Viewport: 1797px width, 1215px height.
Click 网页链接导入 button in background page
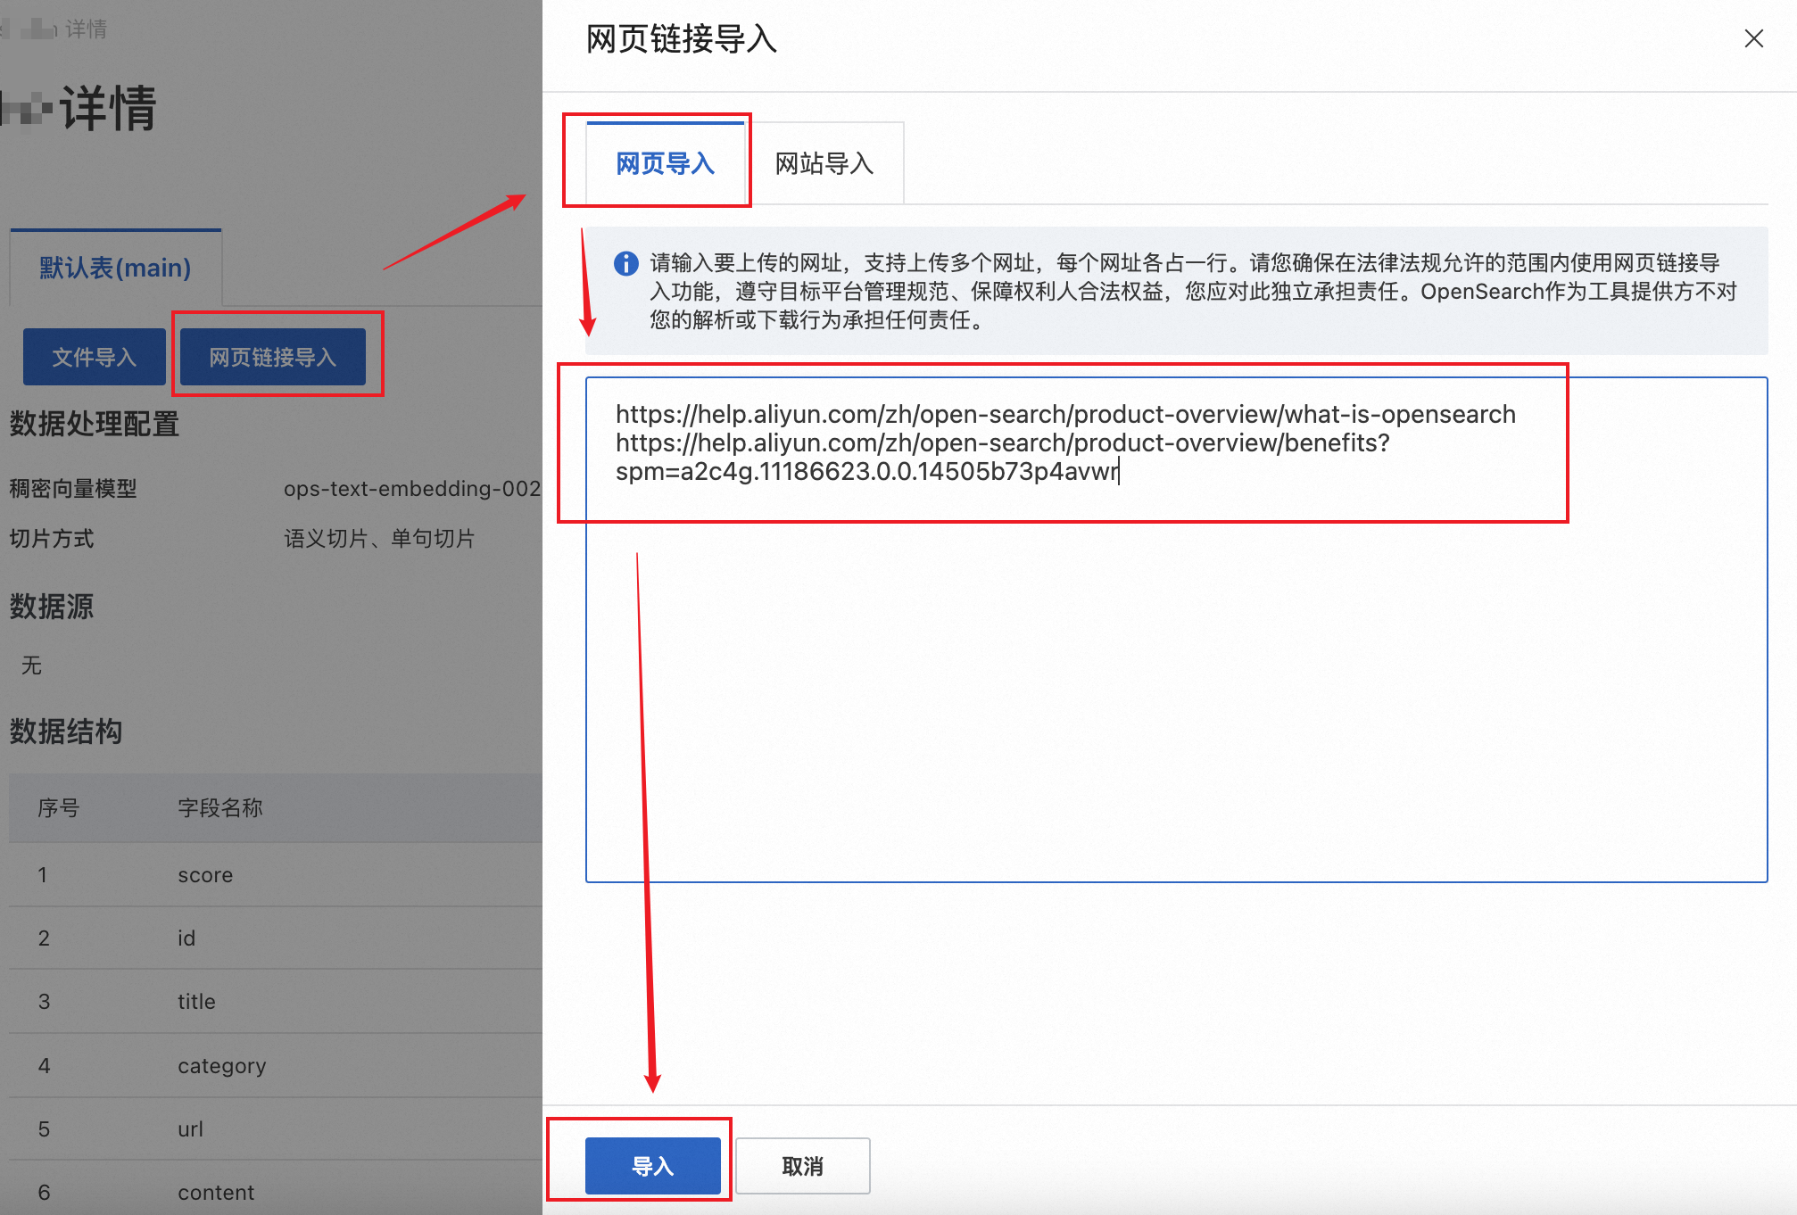273,357
